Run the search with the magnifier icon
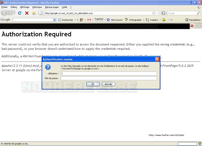 (198, 13)
